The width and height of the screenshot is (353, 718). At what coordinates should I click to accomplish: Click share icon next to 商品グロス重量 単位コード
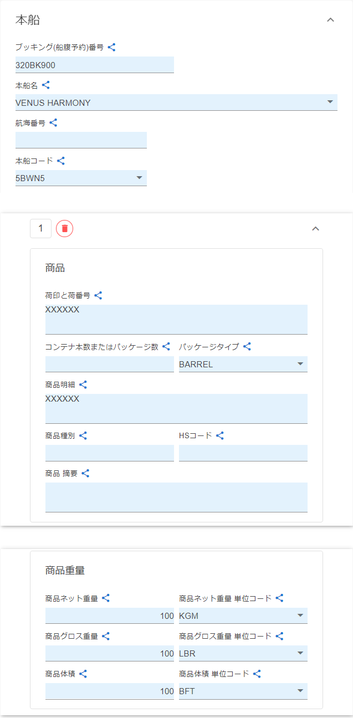click(x=280, y=636)
